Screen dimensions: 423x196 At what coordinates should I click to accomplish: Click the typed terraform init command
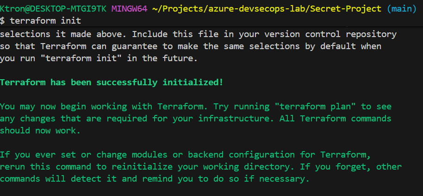pos(45,21)
